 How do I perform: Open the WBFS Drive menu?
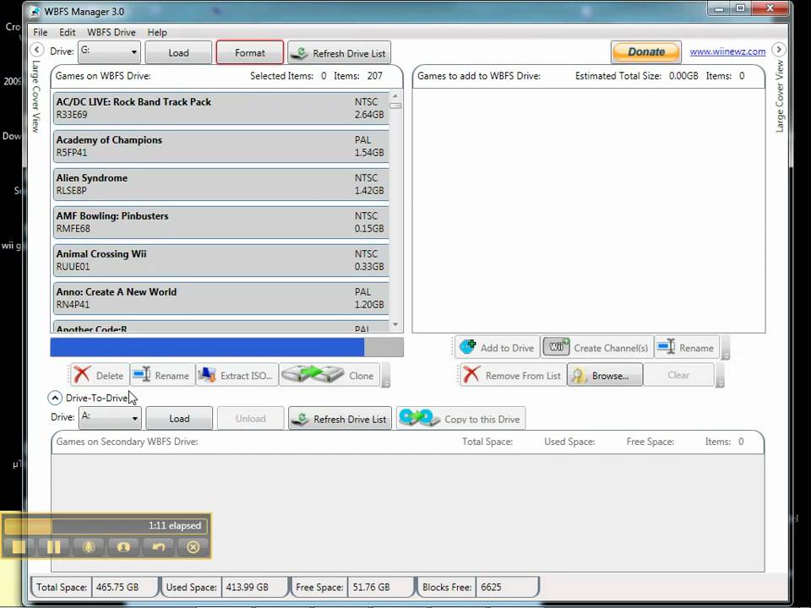[x=111, y=32]
